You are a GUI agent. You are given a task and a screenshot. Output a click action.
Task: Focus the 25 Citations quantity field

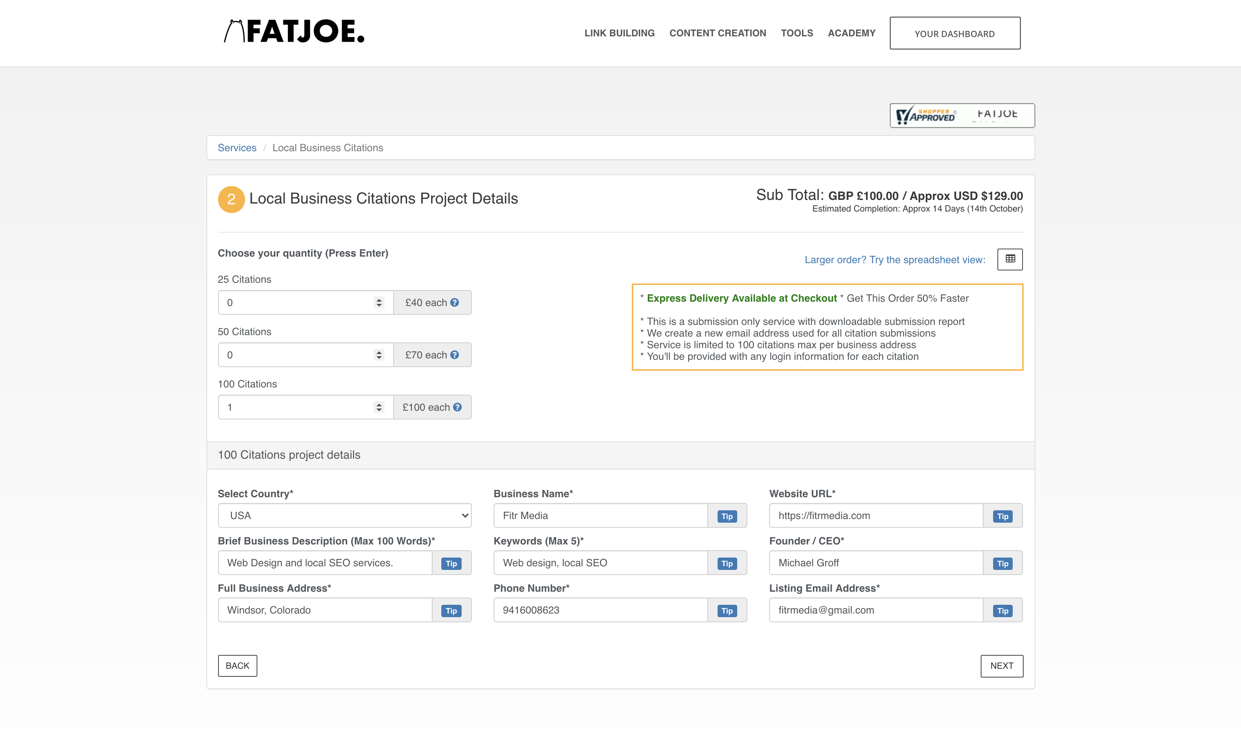pos(306,303)
